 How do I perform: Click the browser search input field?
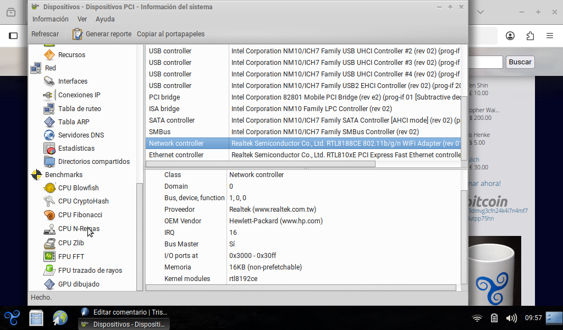tap(485, 62)
